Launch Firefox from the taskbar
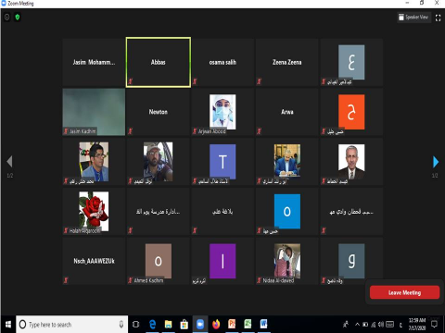Image resolution: width=445 pixels, height=333 pixels. pos(216,325)
